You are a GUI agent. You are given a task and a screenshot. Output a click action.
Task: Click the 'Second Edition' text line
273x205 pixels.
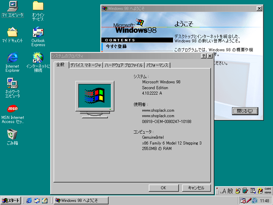(155, 88)
